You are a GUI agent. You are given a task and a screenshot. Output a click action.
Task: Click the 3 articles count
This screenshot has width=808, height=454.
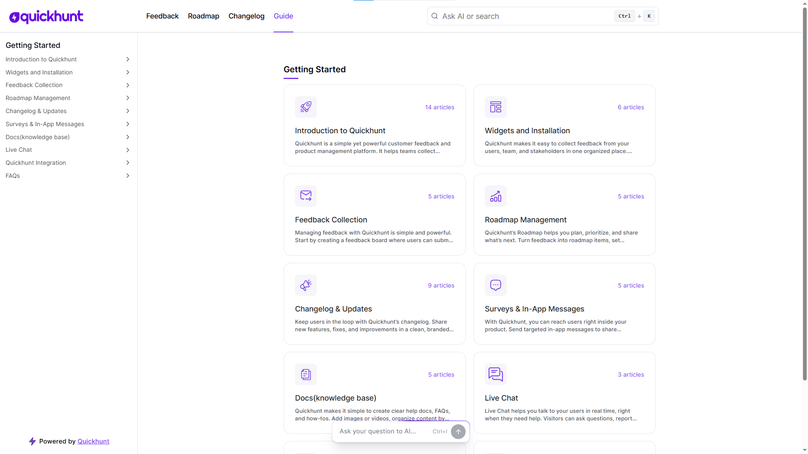coord(631,375)
